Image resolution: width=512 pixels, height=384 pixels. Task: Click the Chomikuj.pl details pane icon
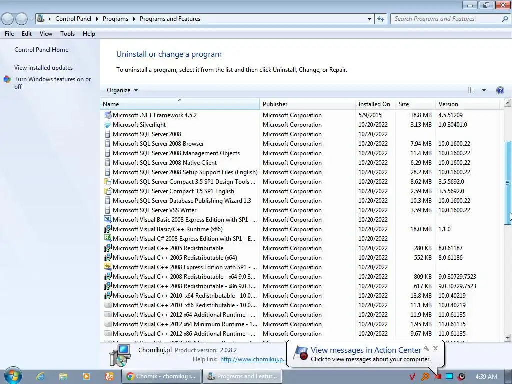(x=120, y=355)
